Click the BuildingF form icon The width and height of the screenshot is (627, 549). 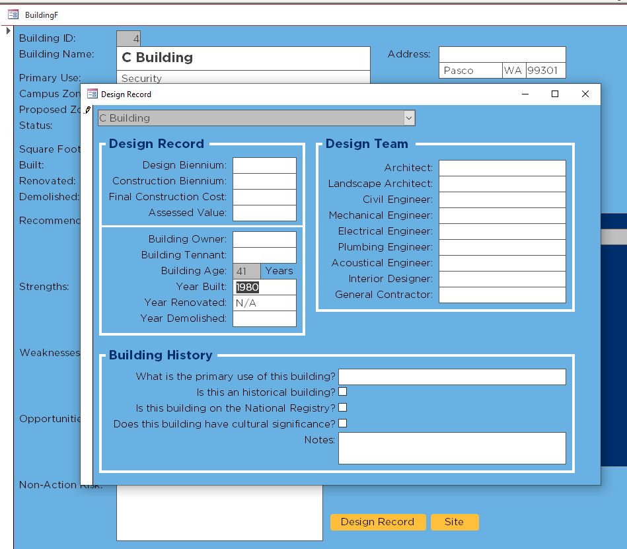(x=13, y=15)
